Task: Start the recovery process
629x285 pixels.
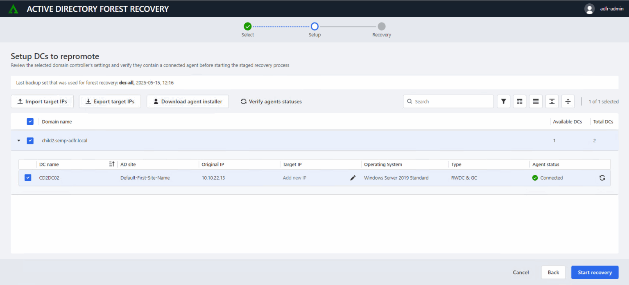Action: click(595, 272)
